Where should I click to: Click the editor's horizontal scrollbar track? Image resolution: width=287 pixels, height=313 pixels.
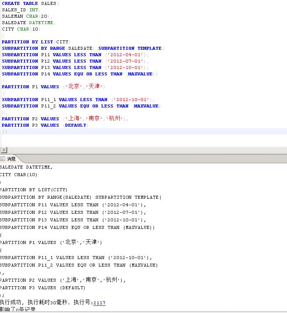(147, 150)
